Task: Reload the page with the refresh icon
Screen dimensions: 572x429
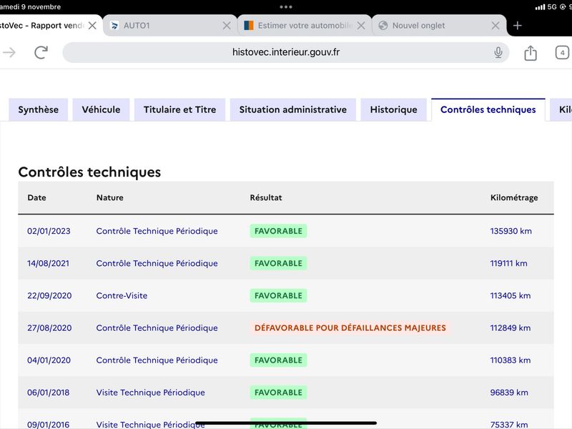Action: (x=41, y=52)
